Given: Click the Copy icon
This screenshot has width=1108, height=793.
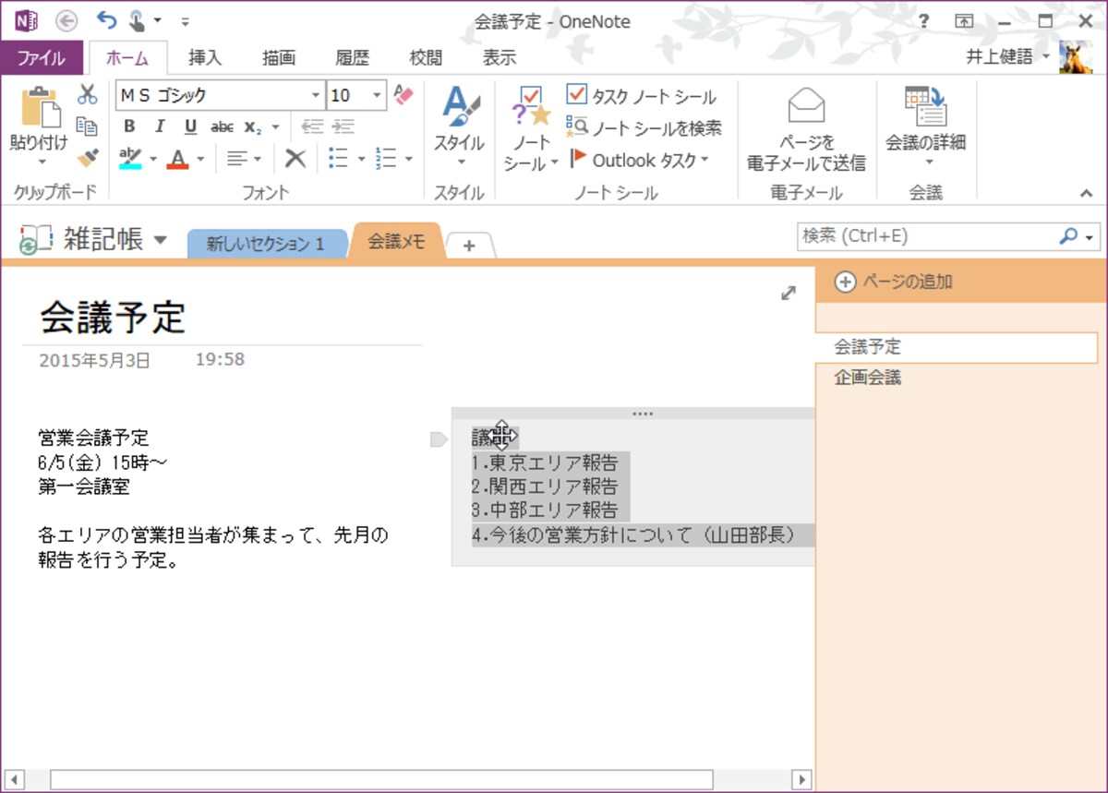Looking at the screenshot, I should tap(87, 126).
